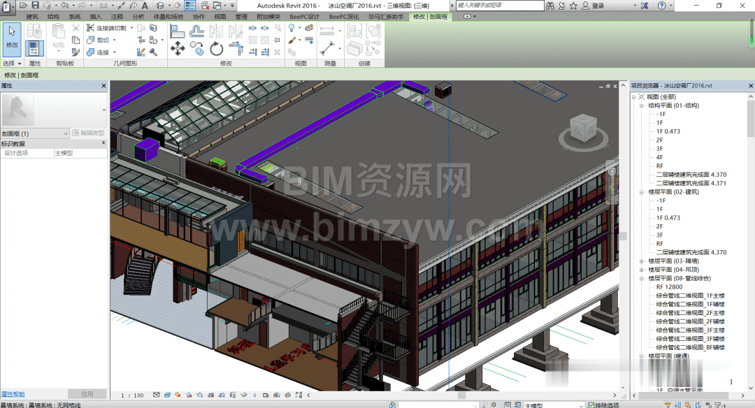This screenshot has width=755, height=408.
Task: Click the Rotate tool icon
Action: (216, 48)
